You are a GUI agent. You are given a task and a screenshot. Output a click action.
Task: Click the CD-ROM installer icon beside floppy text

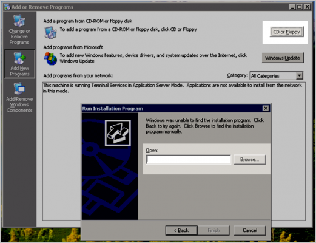point(50,32)
